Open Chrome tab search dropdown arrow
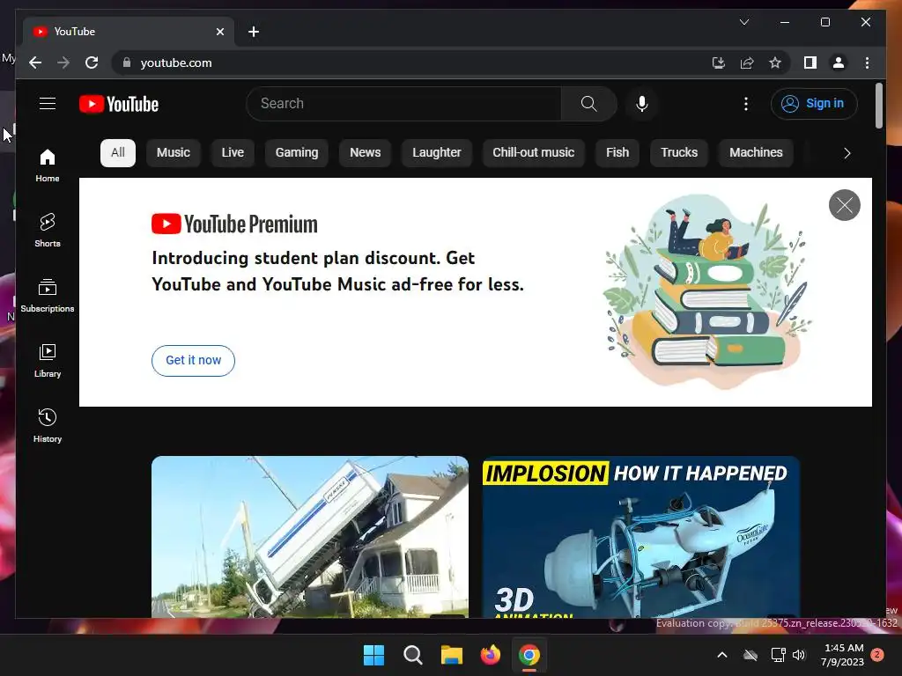The height and width of the screenshot is (676, 902). (743, 22)
